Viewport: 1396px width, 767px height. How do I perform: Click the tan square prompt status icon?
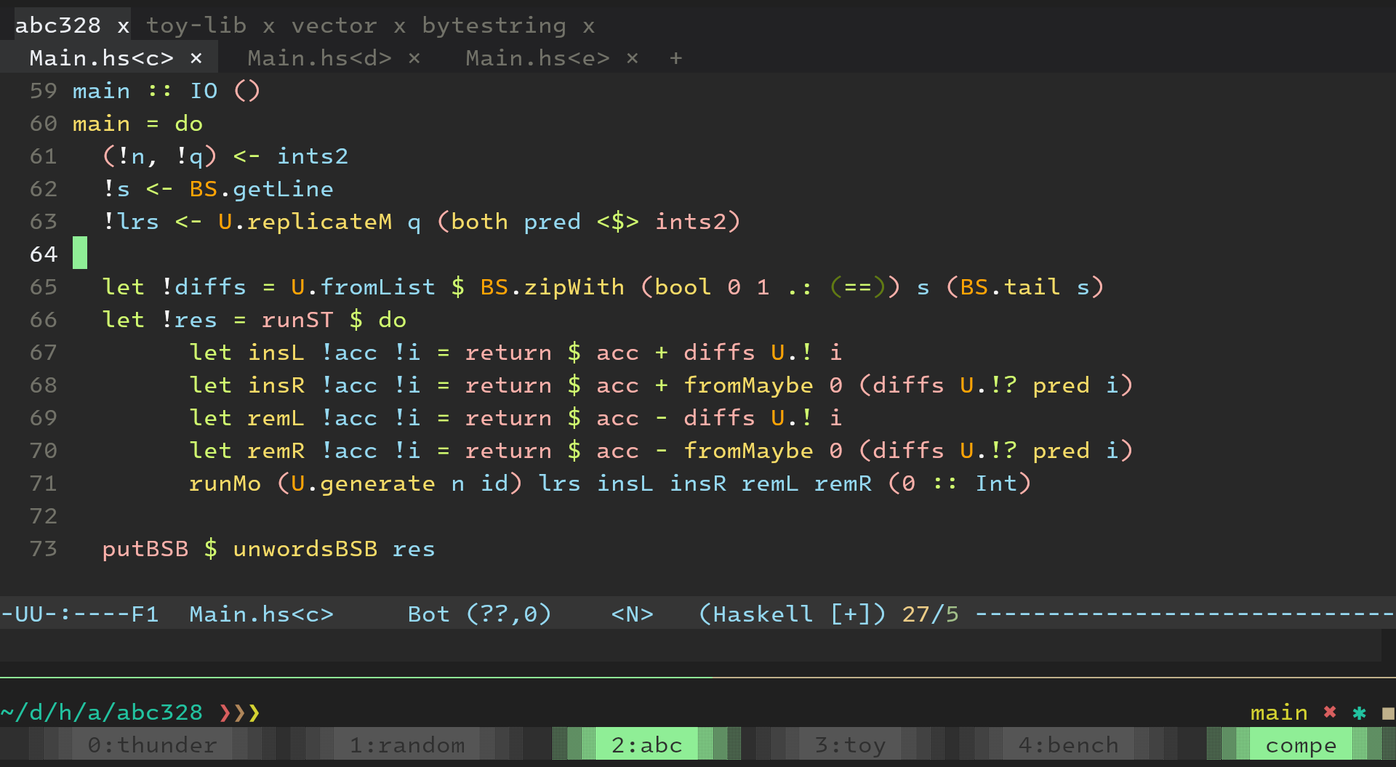tap(1388, 714)
